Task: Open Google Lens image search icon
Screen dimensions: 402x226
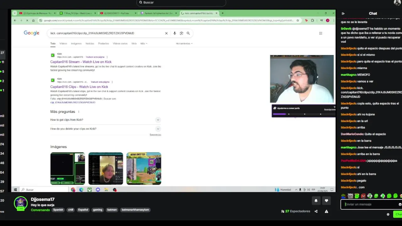Action: point(181,33)
